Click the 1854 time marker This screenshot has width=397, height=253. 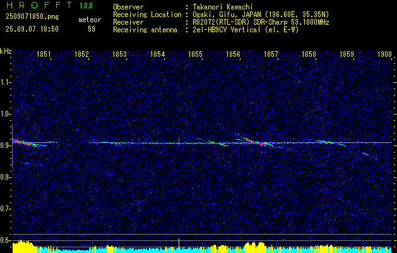(x=157, y=54)
